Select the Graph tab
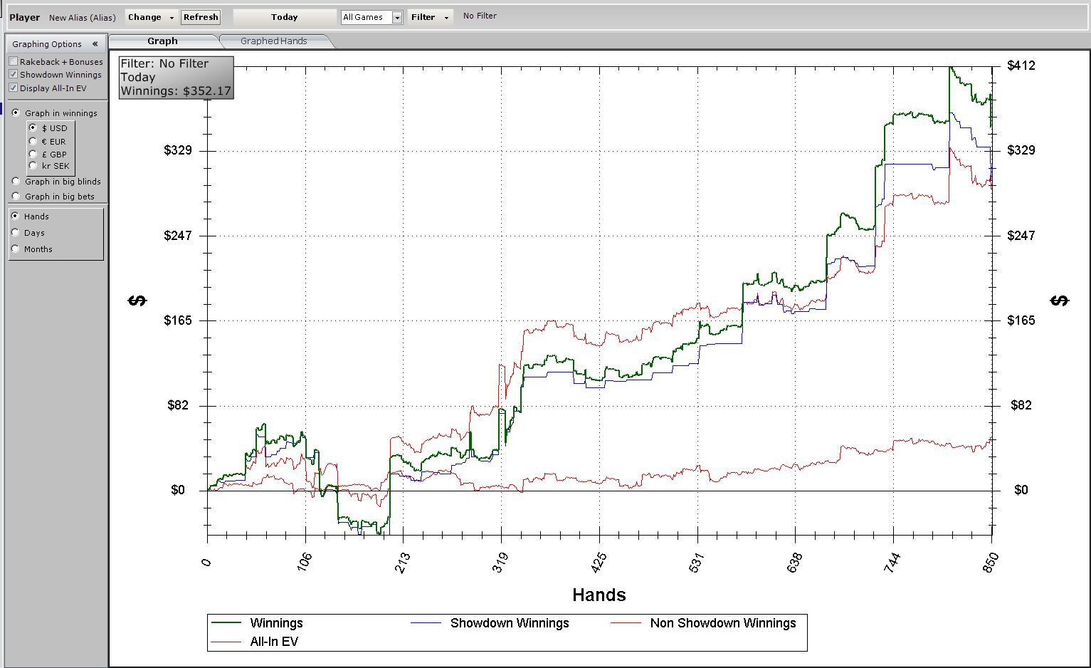1091x668 pixels. click(162, 41)
